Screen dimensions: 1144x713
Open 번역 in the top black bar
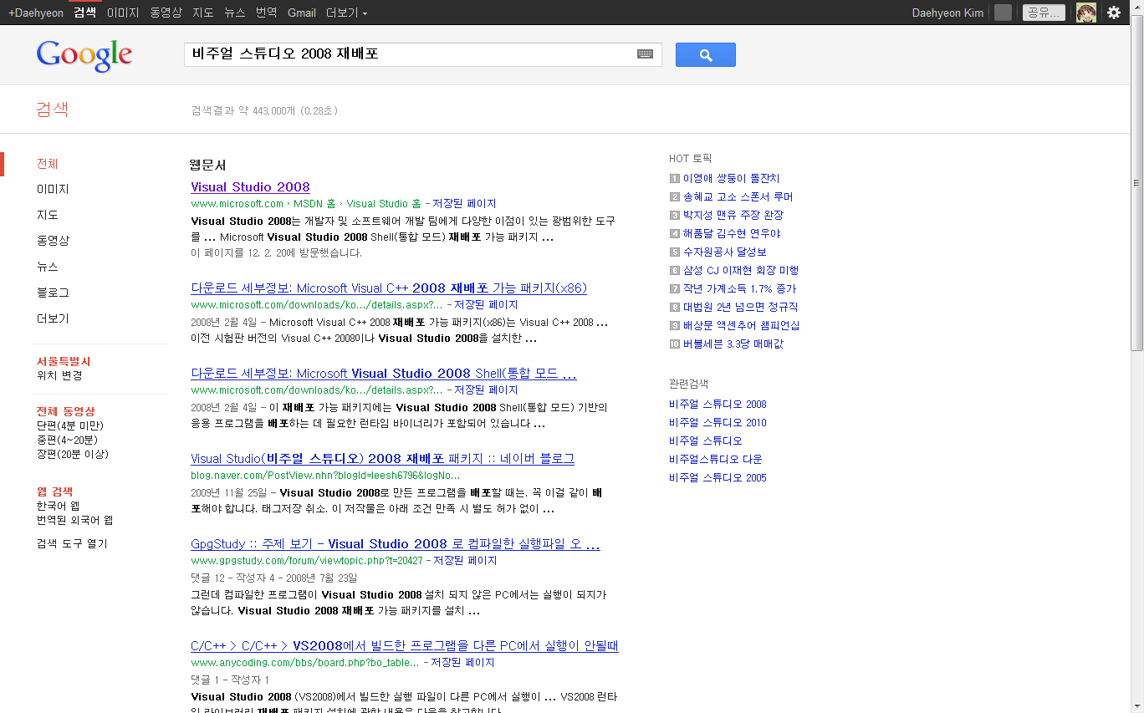coord(267,13)
